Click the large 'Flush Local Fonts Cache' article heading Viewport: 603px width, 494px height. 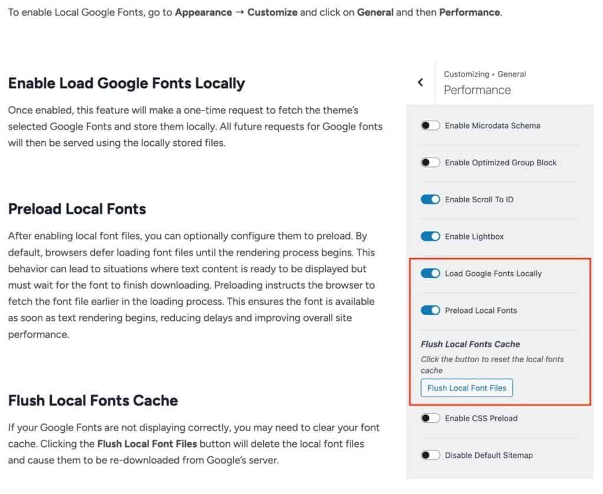(x=93, y=400)
